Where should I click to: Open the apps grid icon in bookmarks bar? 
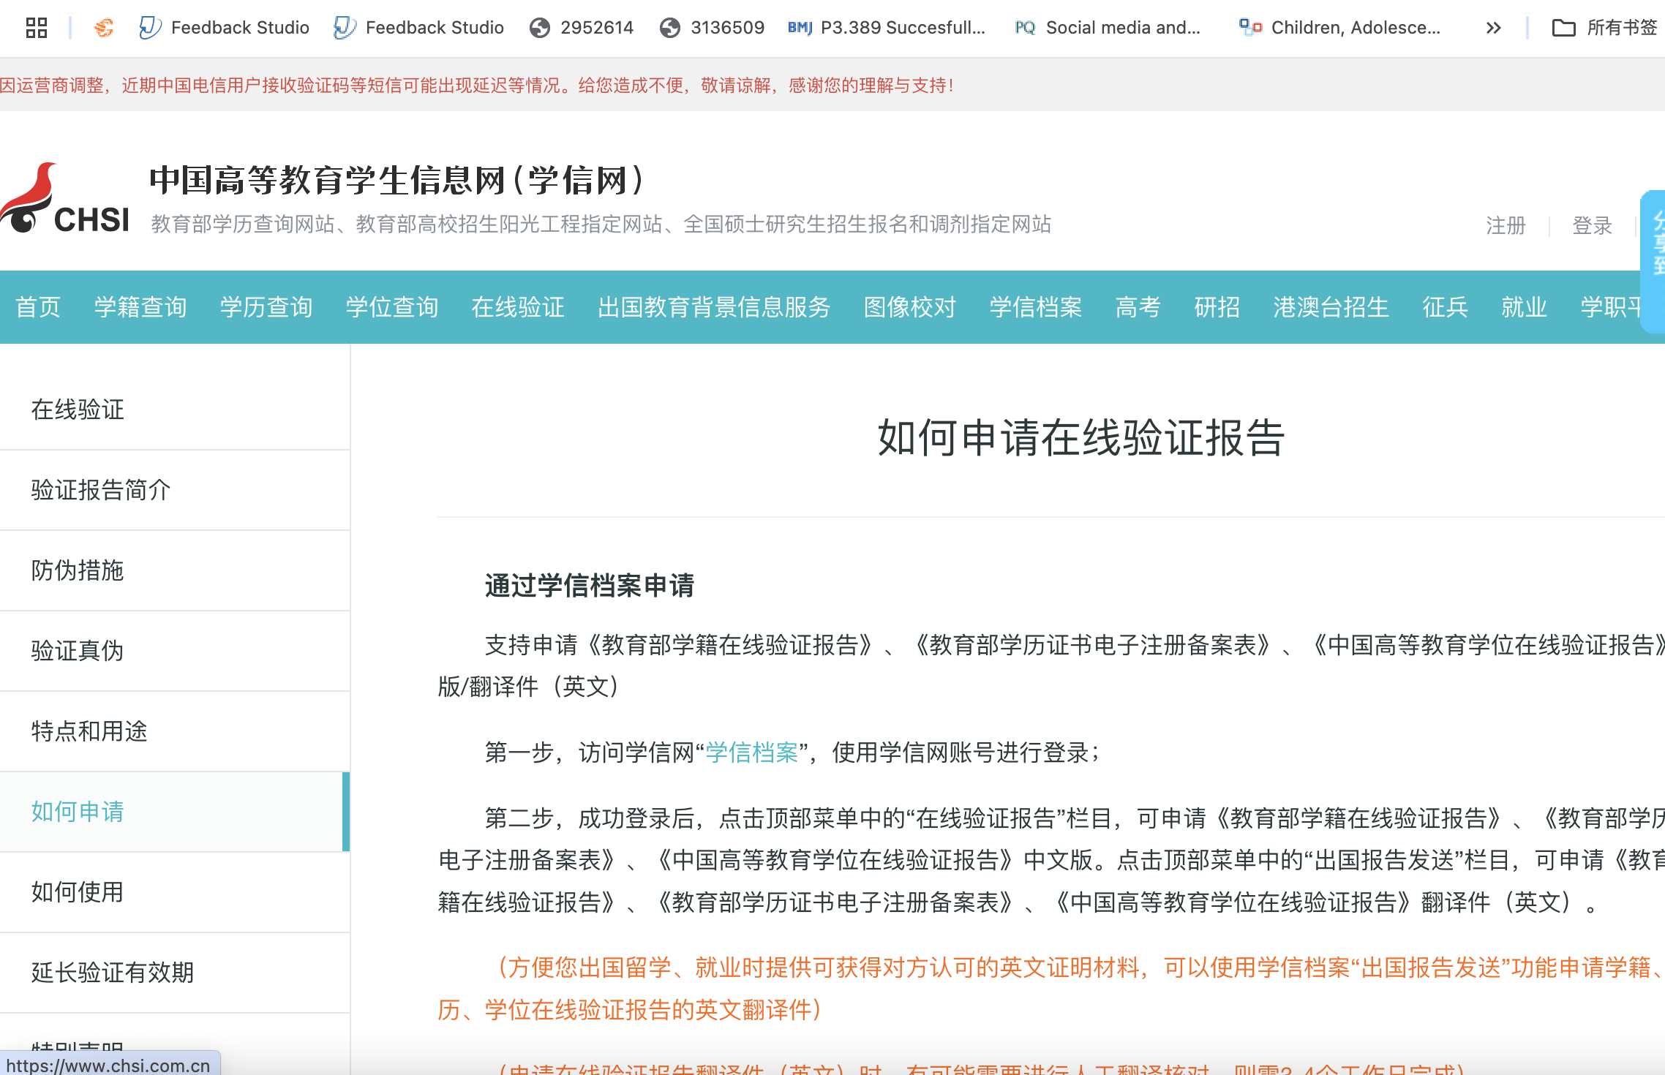coord(36,28)
